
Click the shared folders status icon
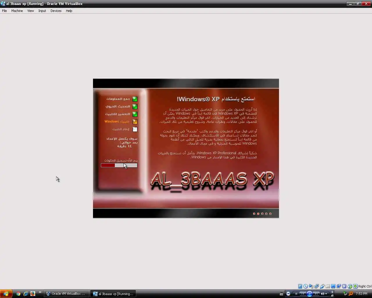[x=328, y=286]
